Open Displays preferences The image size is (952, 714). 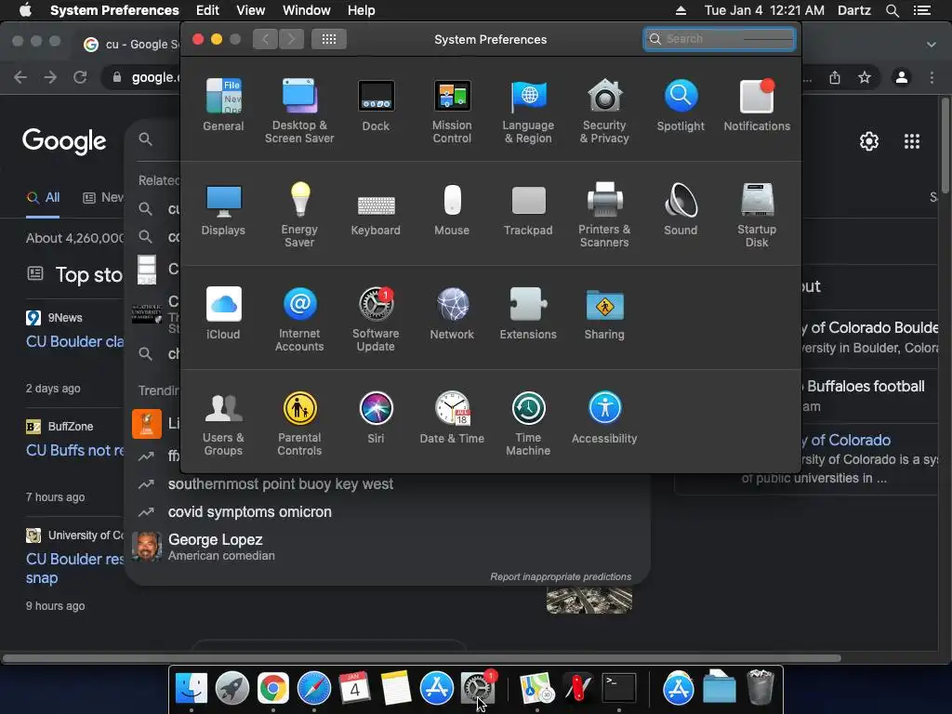[223, 209]
